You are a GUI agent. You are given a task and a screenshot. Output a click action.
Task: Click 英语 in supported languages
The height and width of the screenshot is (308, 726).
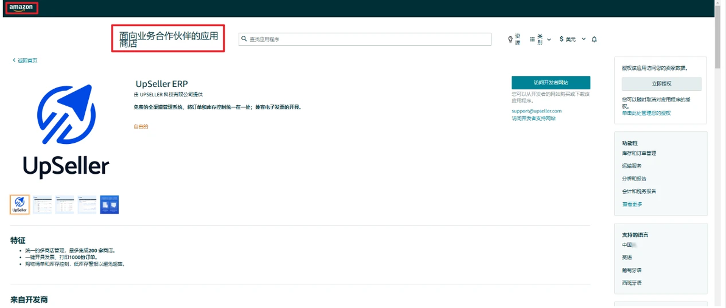coord(627,257)
